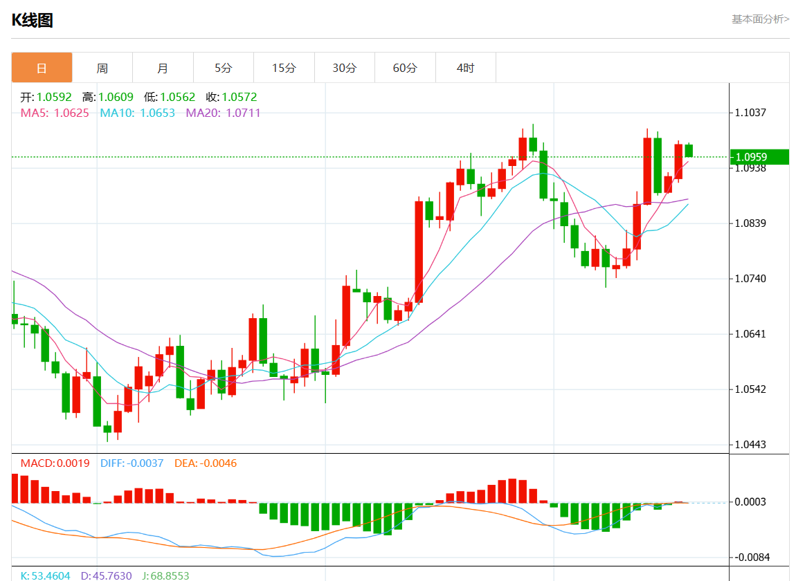Click the MA5: 1.0625 indicator label
Viewport: 796px width, 581px height.
[x=54, y=113]
